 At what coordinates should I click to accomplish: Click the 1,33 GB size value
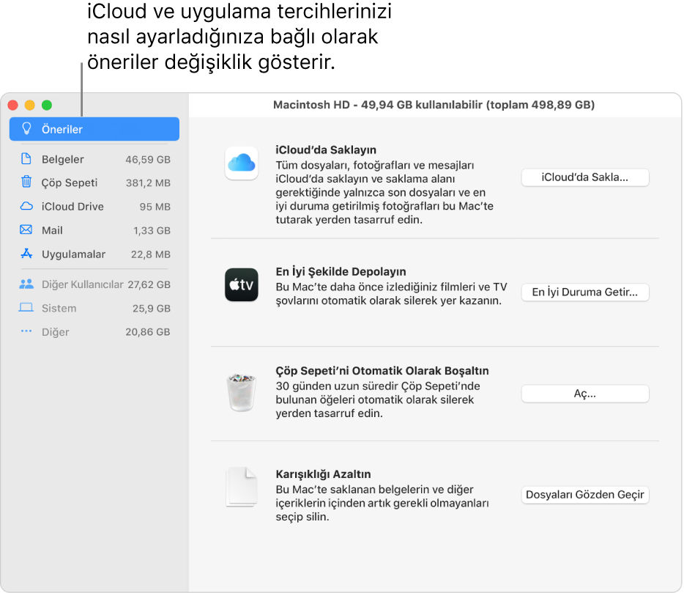coord(152,230)
